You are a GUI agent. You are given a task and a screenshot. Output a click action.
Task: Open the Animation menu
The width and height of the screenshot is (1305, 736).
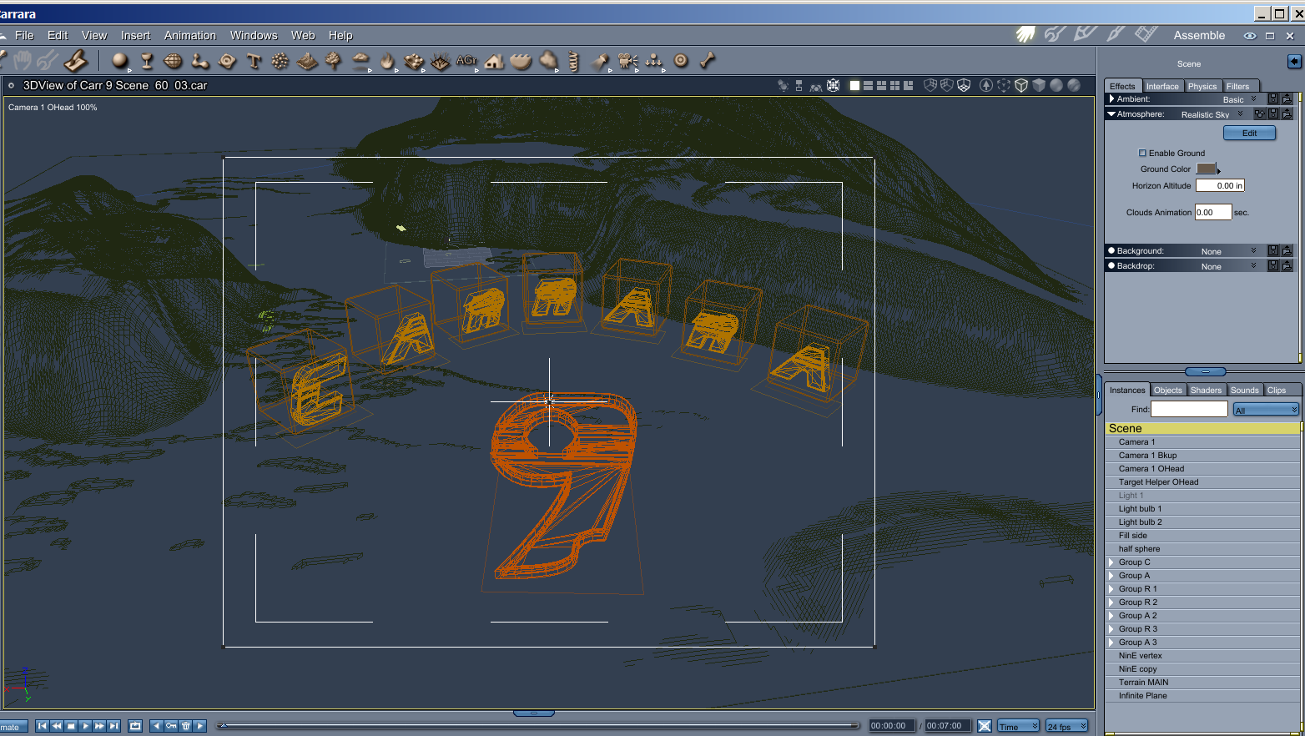coord(190,35)
